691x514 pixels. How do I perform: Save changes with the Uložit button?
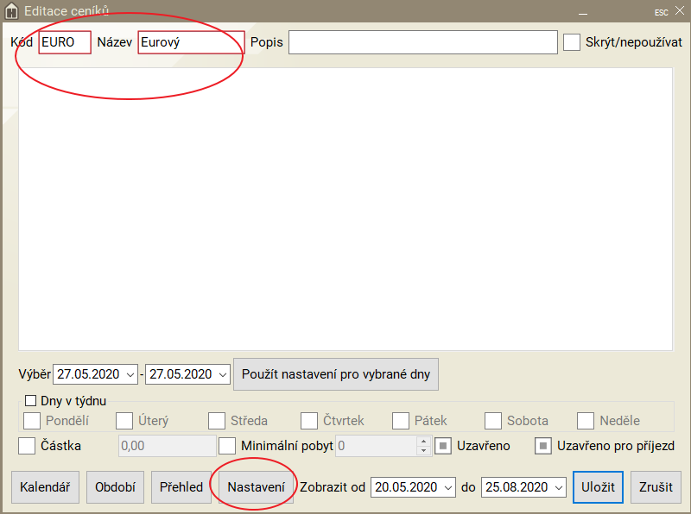(598, 487)
